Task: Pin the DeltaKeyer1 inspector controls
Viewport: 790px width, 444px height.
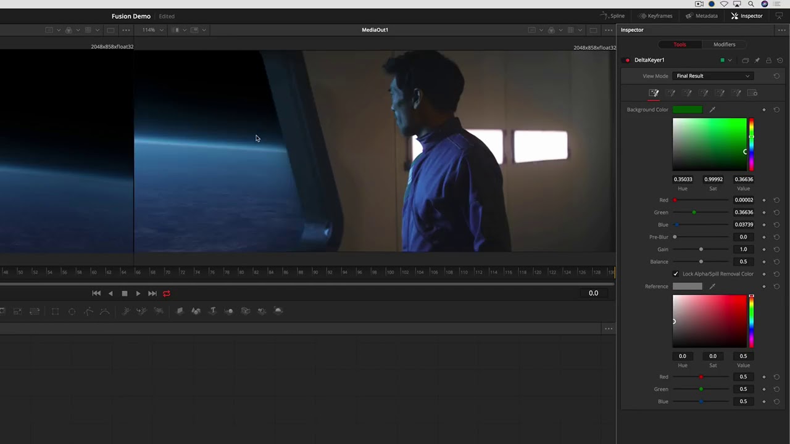Action: 757,60
